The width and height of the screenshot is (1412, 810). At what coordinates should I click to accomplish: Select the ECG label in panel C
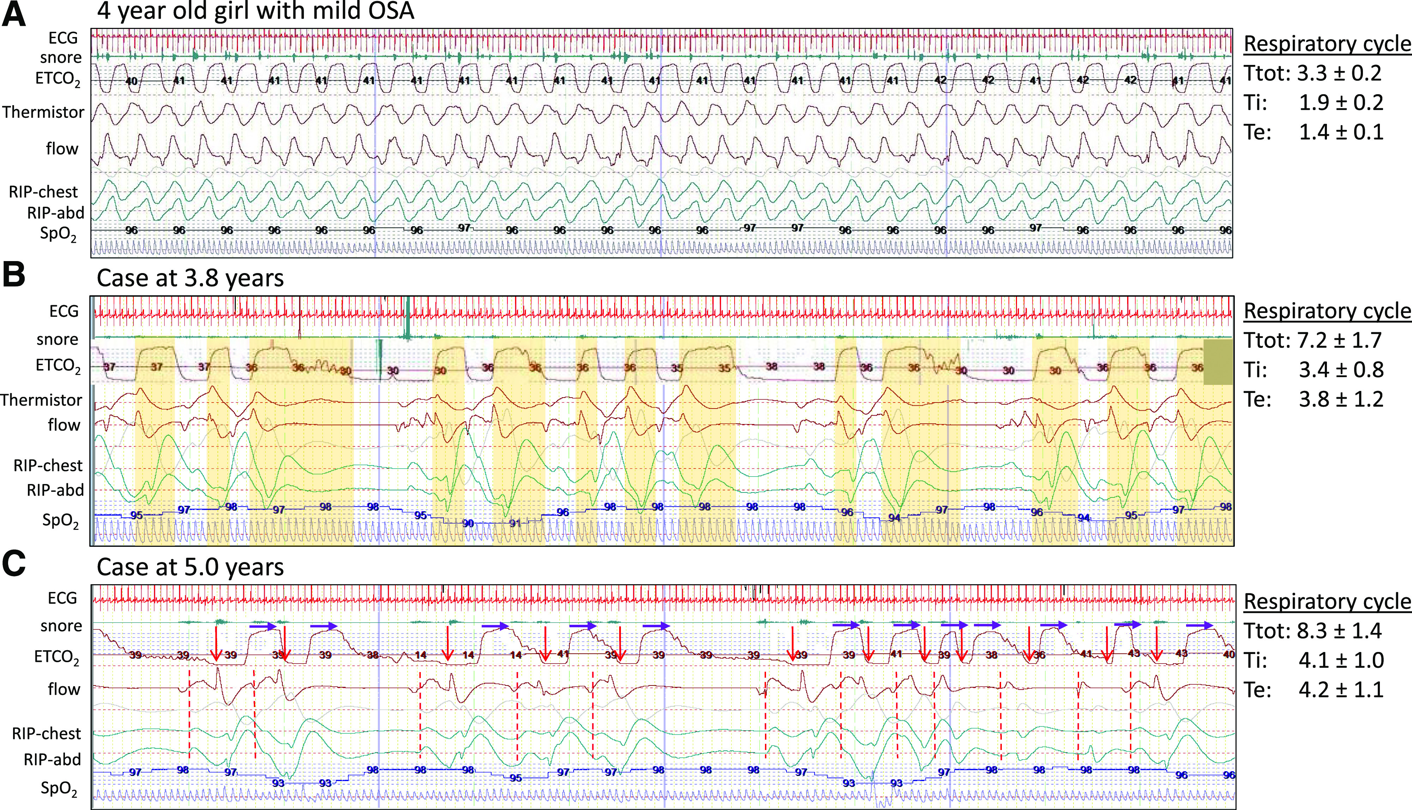tap(62, 599)
